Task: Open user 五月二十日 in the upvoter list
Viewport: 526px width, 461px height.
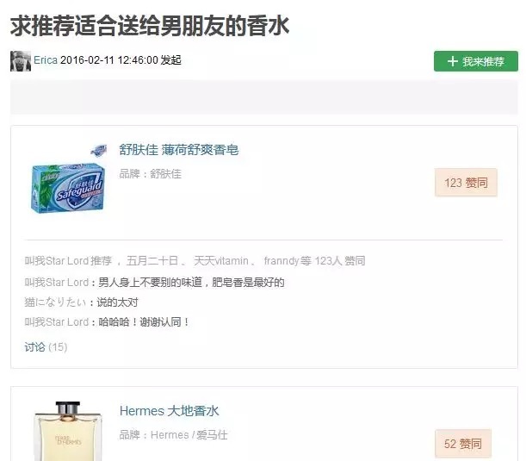Action: (x=152, y=261)
